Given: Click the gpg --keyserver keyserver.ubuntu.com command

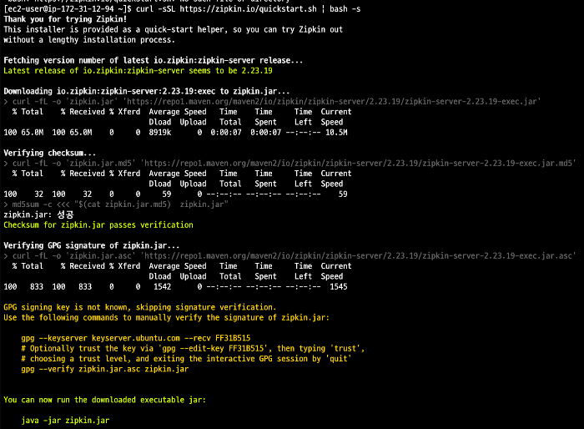Looking at the screenshot, I should coord(136,338).
